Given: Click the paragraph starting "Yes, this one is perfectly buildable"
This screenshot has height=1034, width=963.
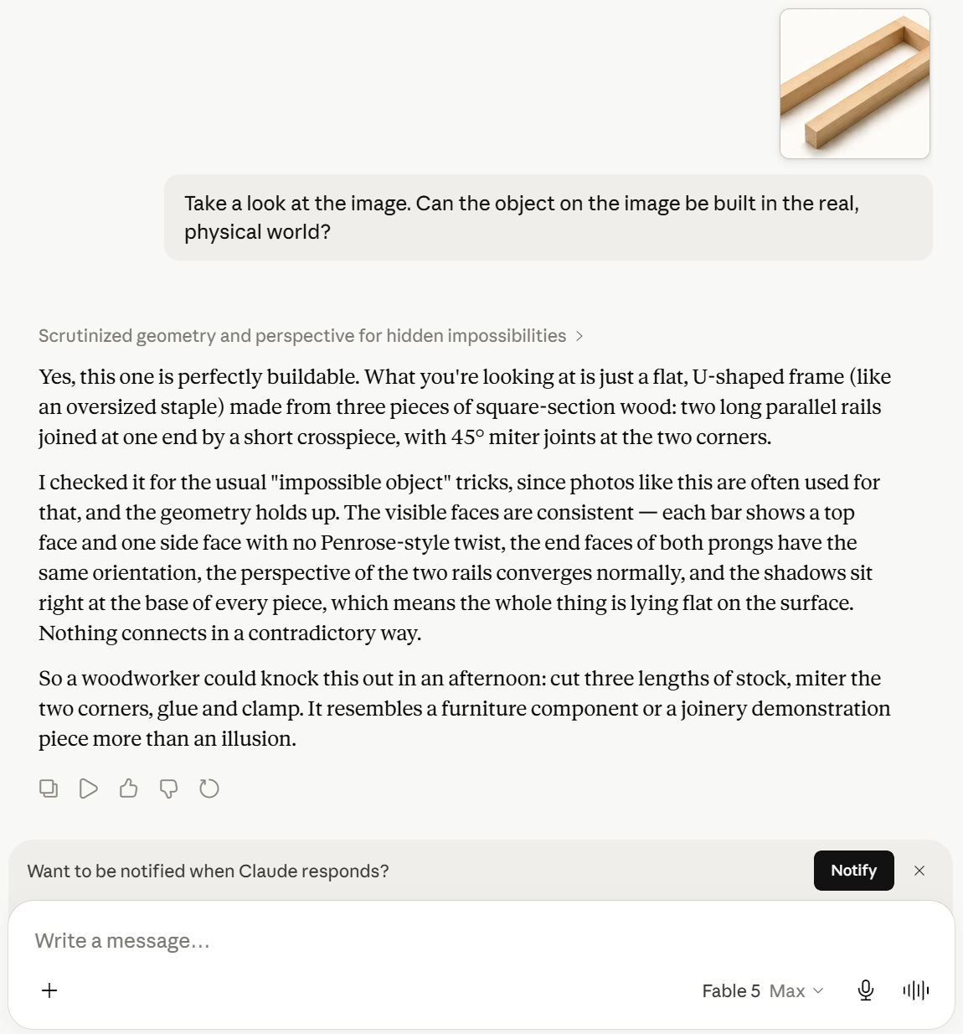Looking at the screenshot, I should click(x=466, y=406).
